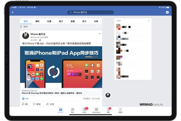The image size is (181, 121).
Task: Open the Watch tab in bottom bar
Action: click(x=84, y=110)
